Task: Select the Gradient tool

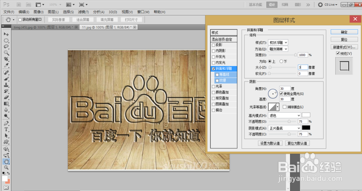Action: pyautogui.click(x=6, y=103)
